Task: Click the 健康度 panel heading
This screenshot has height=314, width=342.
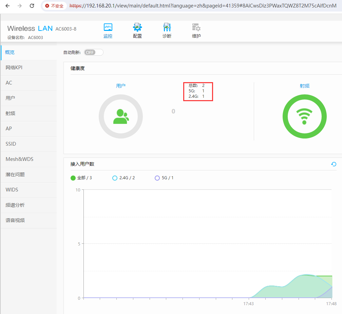Action: (x=77, y=69)
